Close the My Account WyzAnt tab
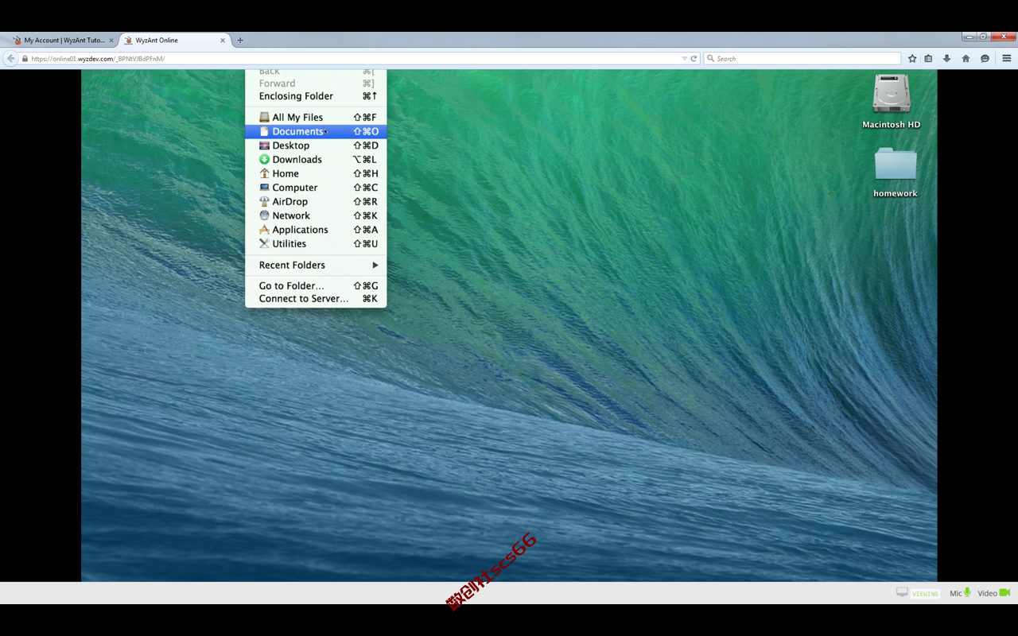Image resolution: width=1018 pixels, height=636 pixels. (x=111, y=40)
